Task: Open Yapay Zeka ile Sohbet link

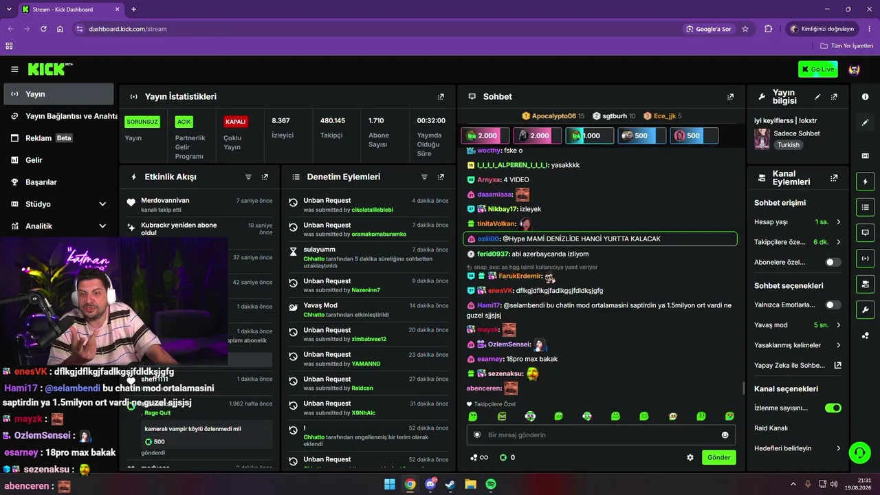Action: [798, 366]
